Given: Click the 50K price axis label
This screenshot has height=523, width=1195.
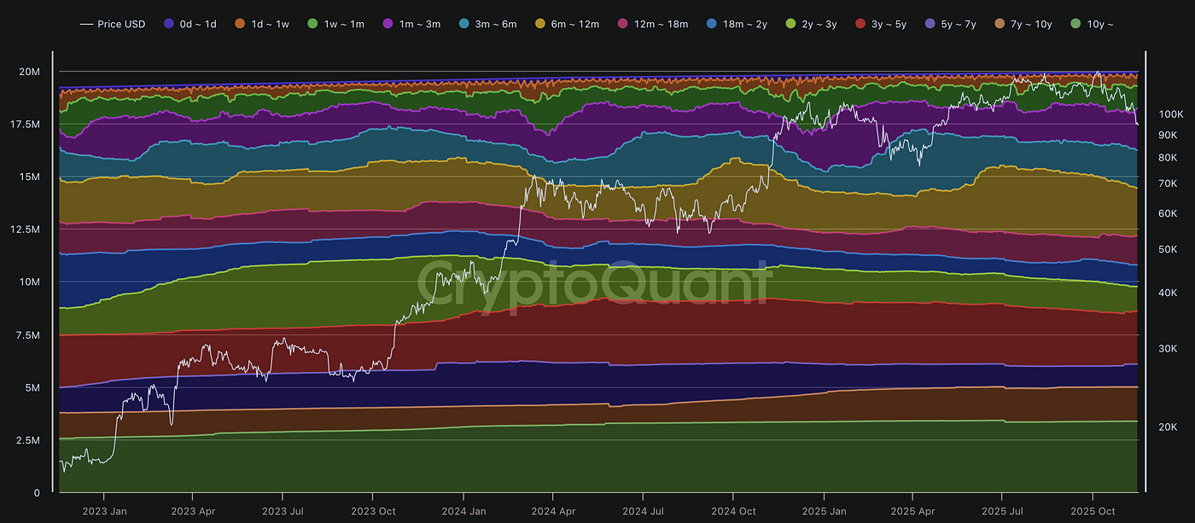Looking at the screenshot, I should point(1168,249).
